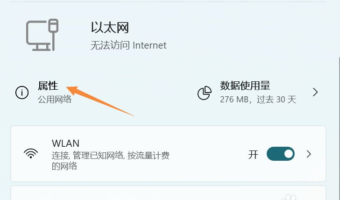Click the orange arrow pointing to 属性

click(x=100, y=101)
